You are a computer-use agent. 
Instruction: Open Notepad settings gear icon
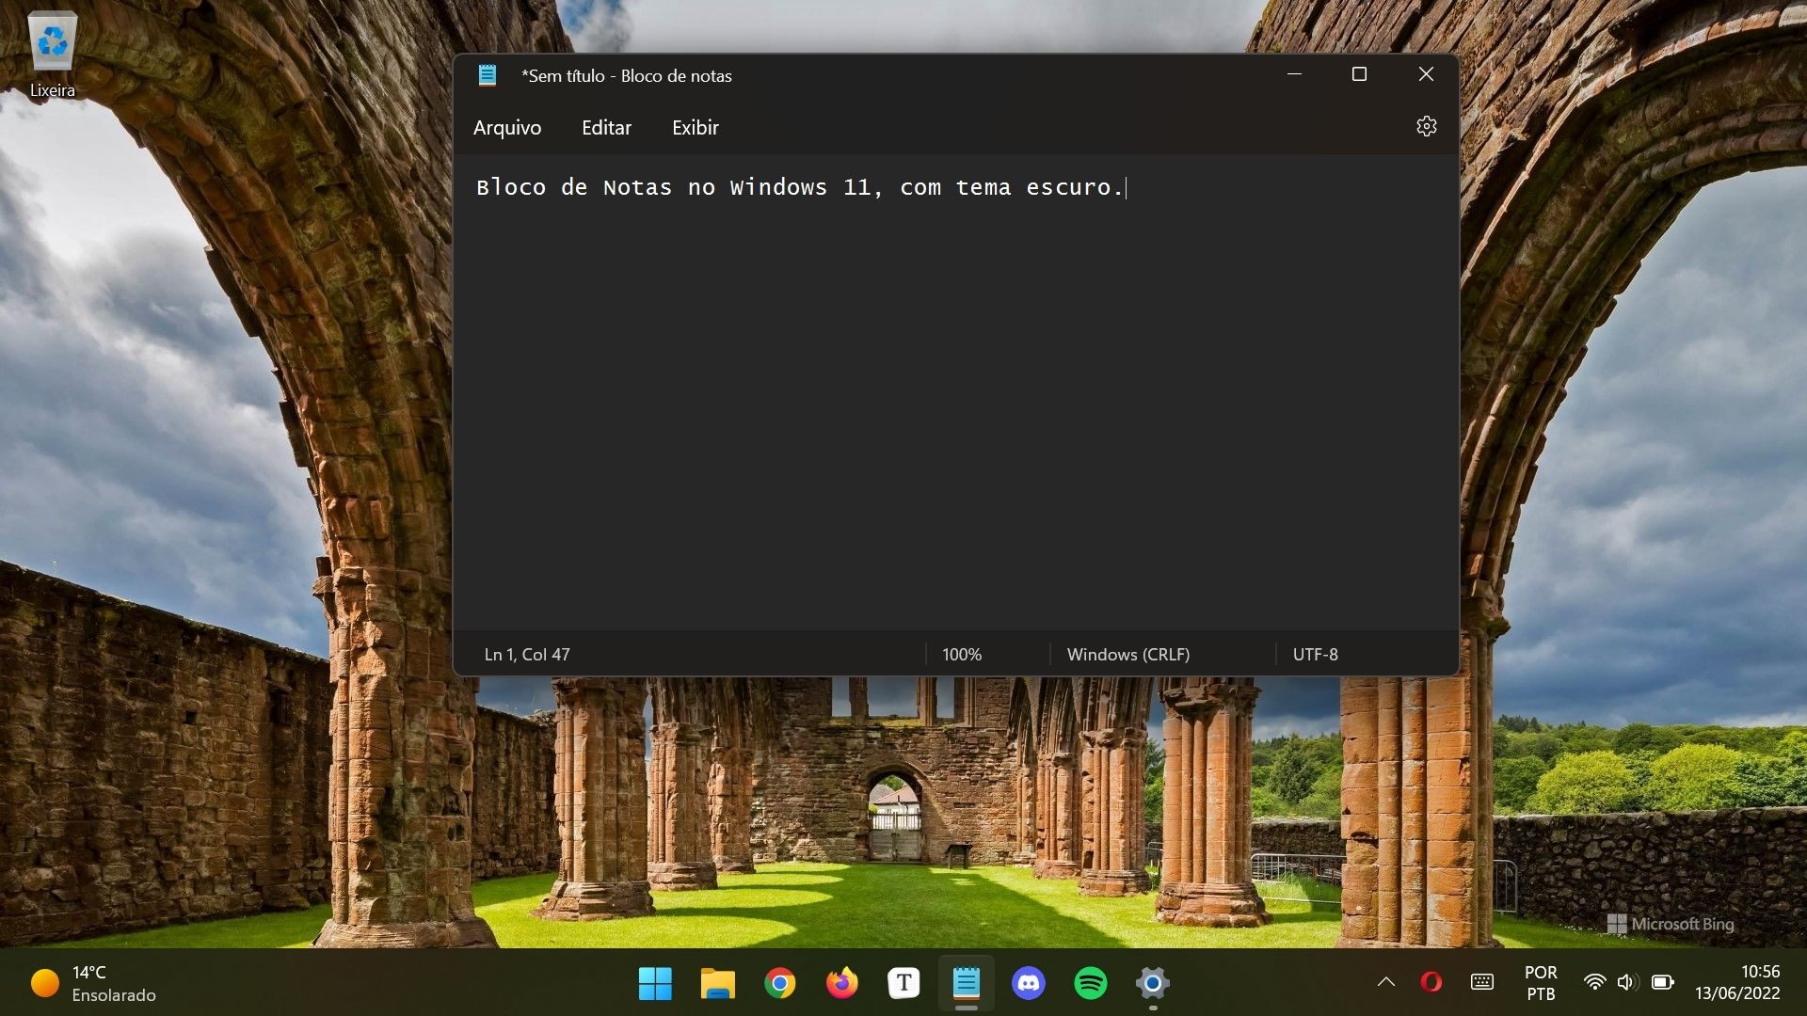click(1426, 127)
